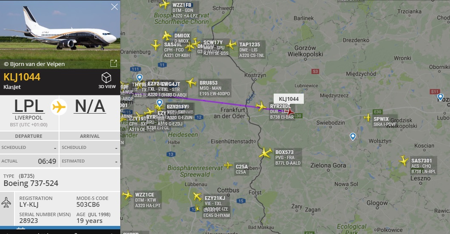
Task: Open the 3D VIEW cube icon
Action: 107,78
